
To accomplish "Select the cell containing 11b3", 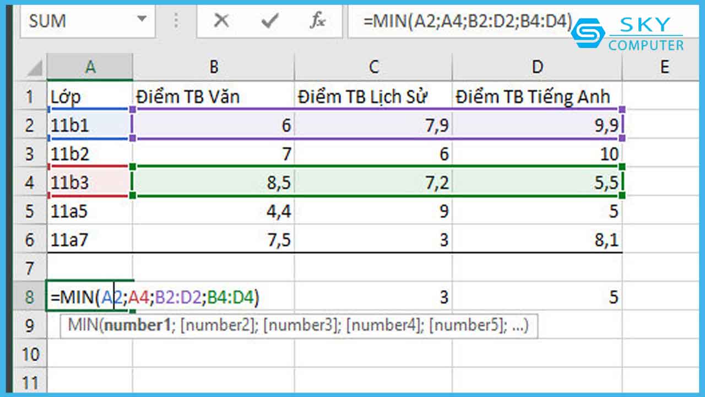I will [90, 183].
